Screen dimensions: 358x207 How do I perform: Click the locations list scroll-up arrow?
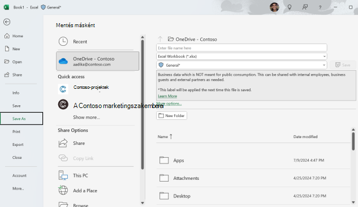(143, 37)
